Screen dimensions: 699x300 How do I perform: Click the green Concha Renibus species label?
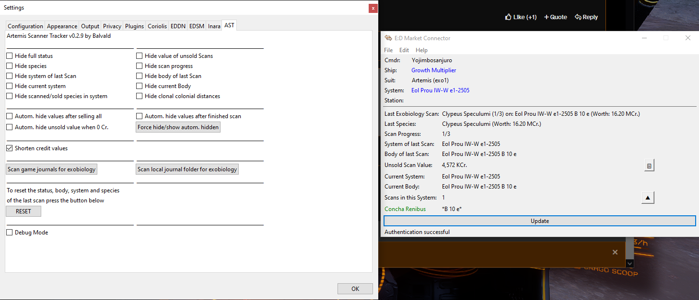coord(405,209)
